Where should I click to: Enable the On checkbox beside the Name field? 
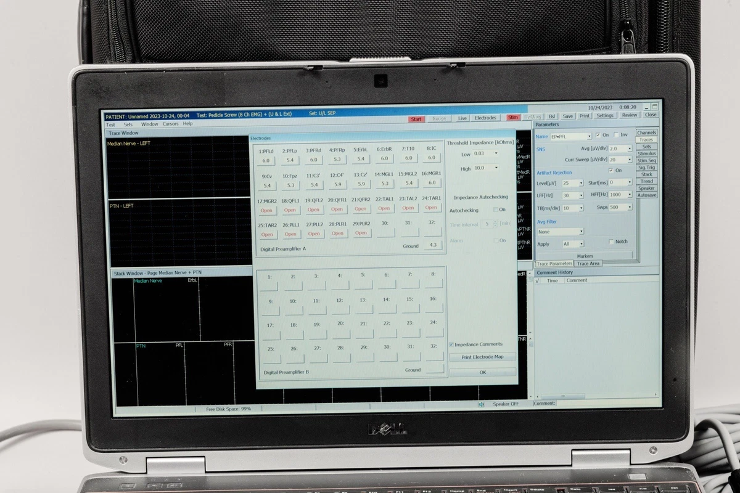[x=598, y=135]
